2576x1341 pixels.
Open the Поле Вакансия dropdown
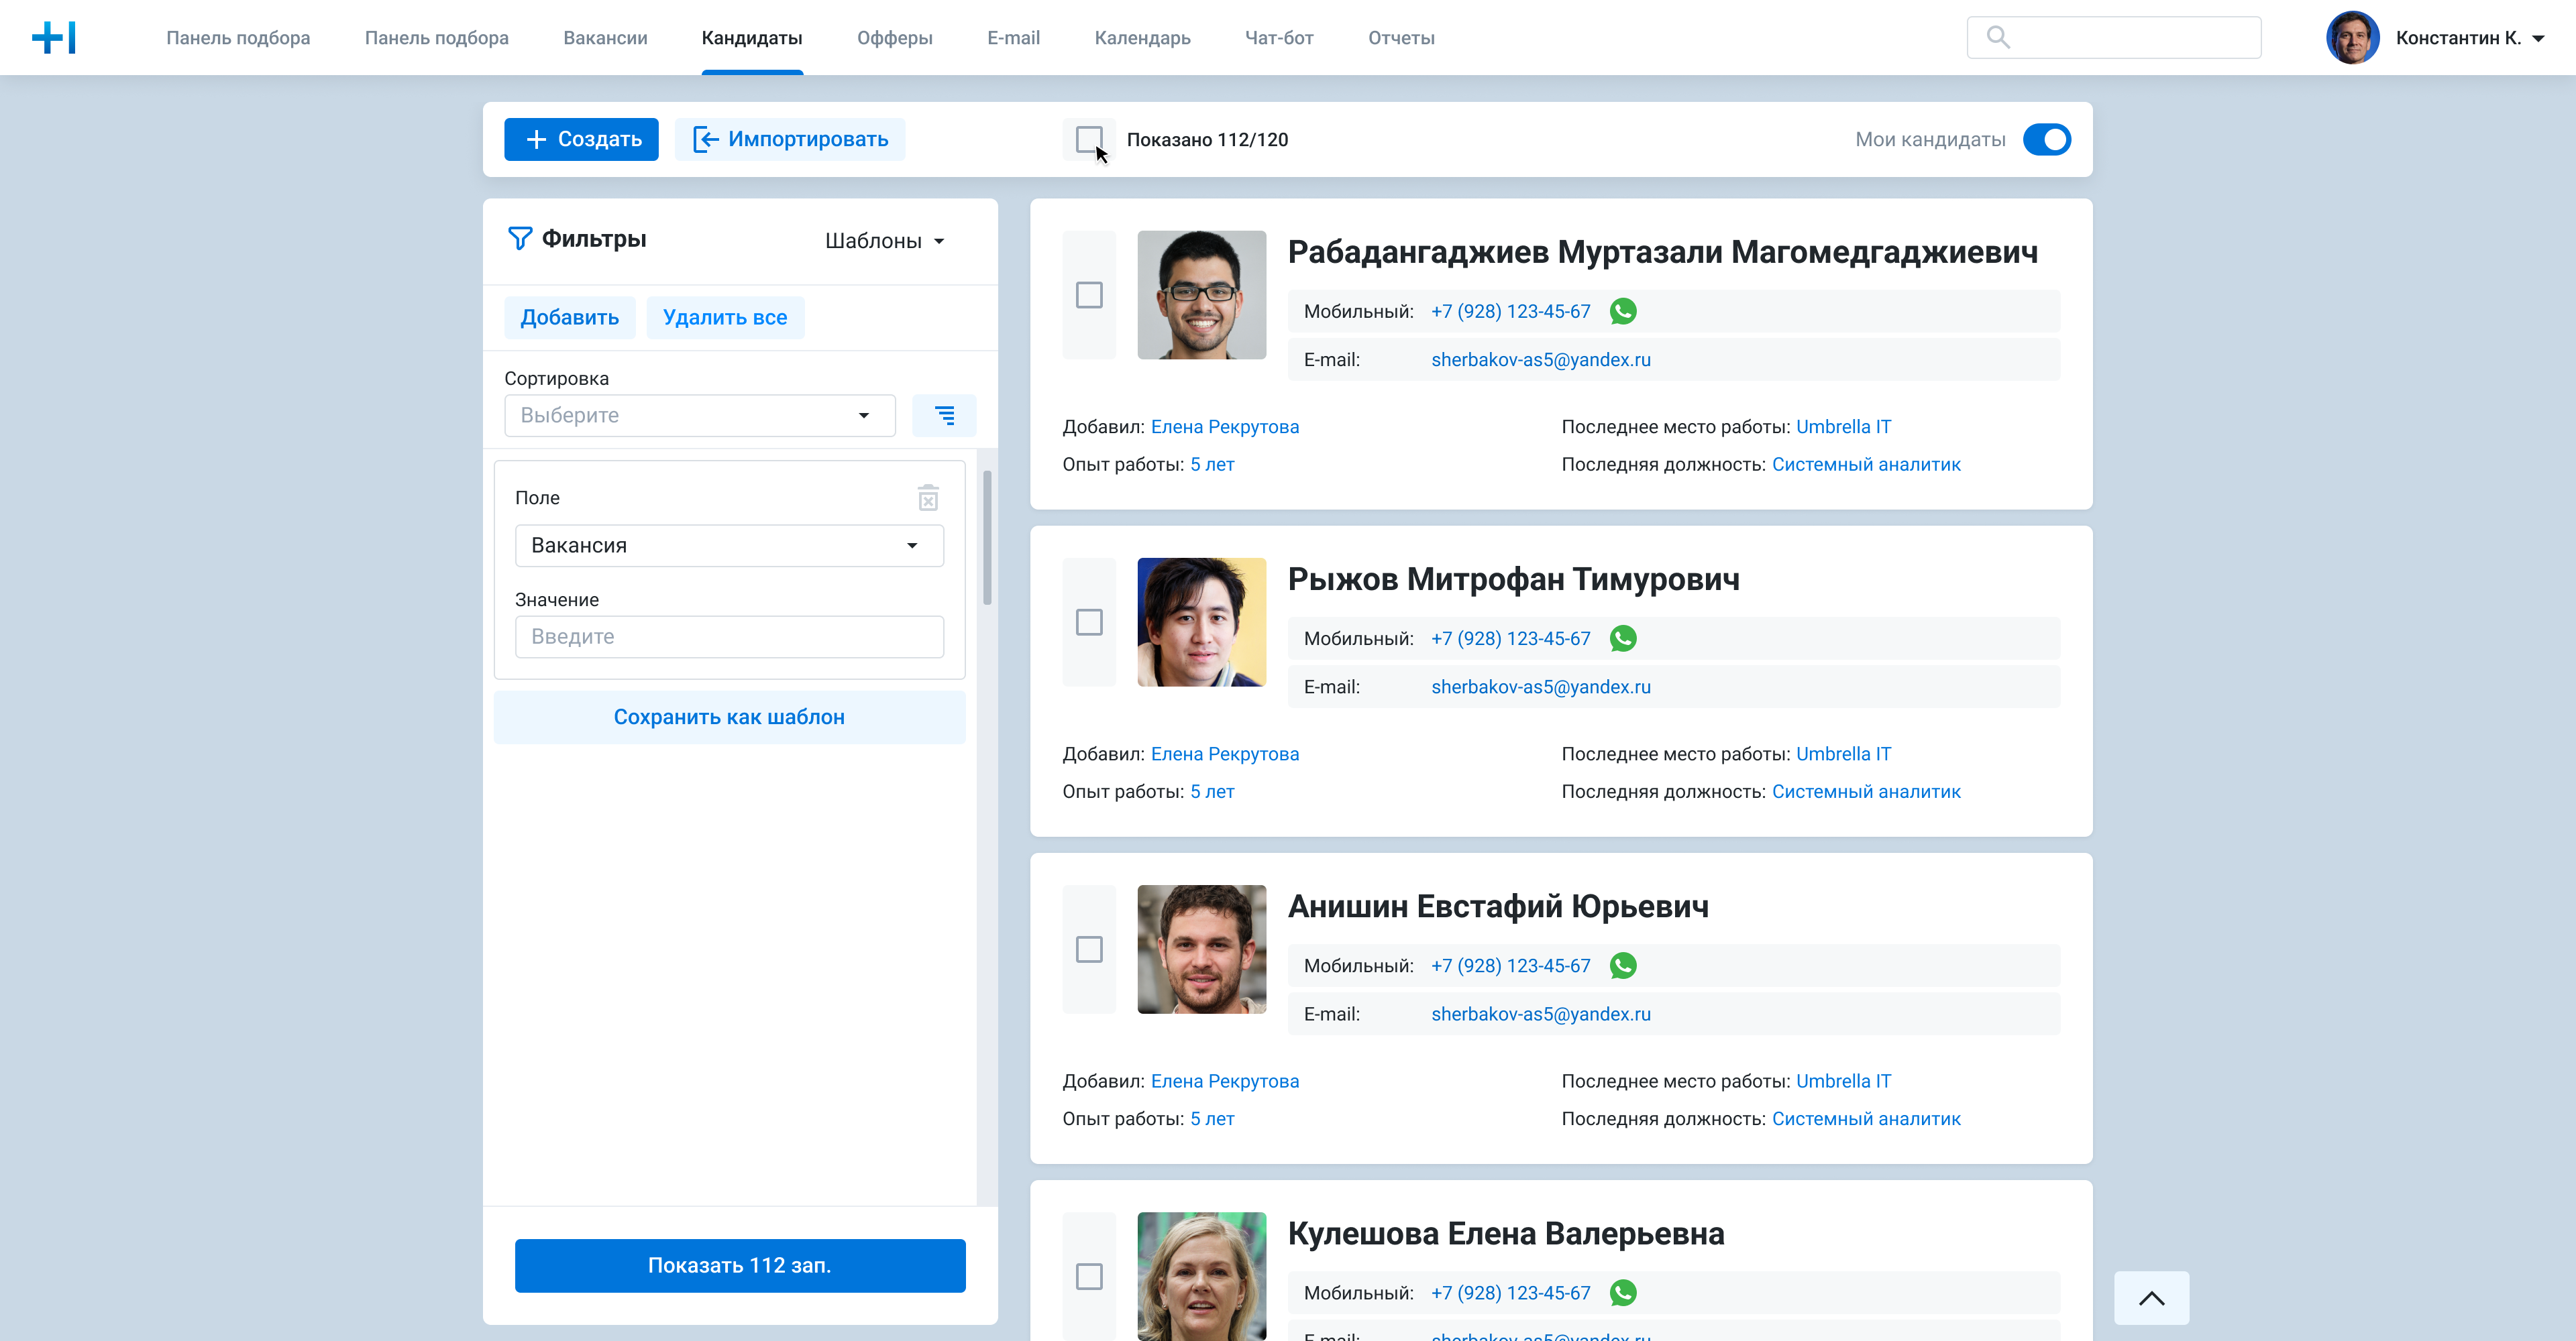729,546
